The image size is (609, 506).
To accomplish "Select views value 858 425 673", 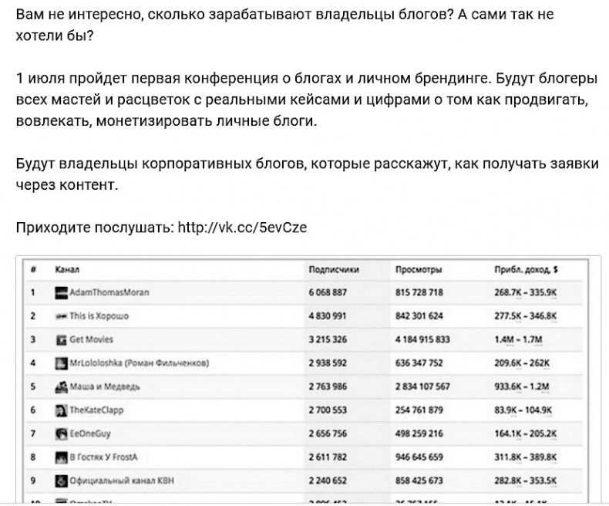I will tap(419, 481).
